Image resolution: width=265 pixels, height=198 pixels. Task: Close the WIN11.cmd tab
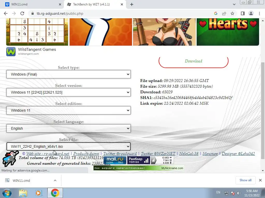(60, 4)
